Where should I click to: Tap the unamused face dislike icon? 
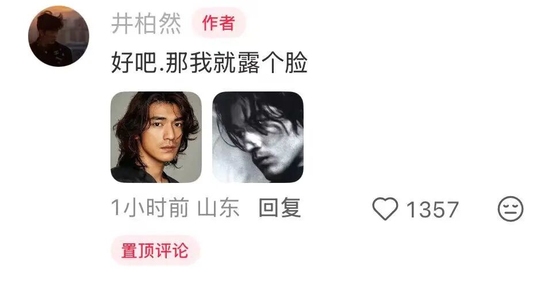[x=511, y=209]
